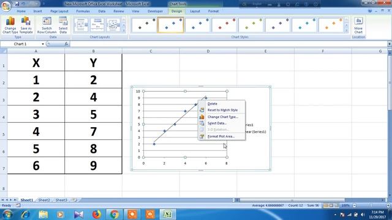Open the Formulas ribbon tab

coord(83,11)
